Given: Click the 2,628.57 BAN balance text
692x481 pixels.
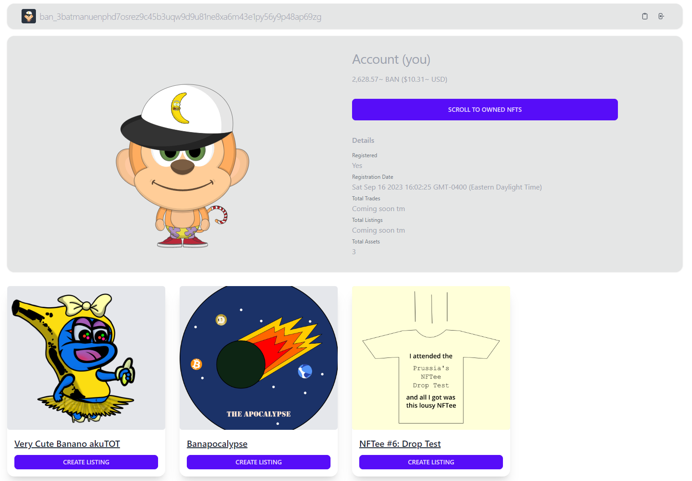Looking at the screenshot, I should point(400,79).
